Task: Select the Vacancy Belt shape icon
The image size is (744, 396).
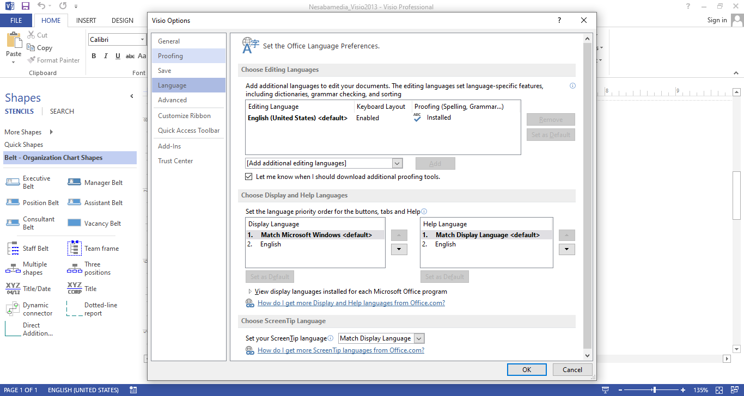Action: coord(74,223)
